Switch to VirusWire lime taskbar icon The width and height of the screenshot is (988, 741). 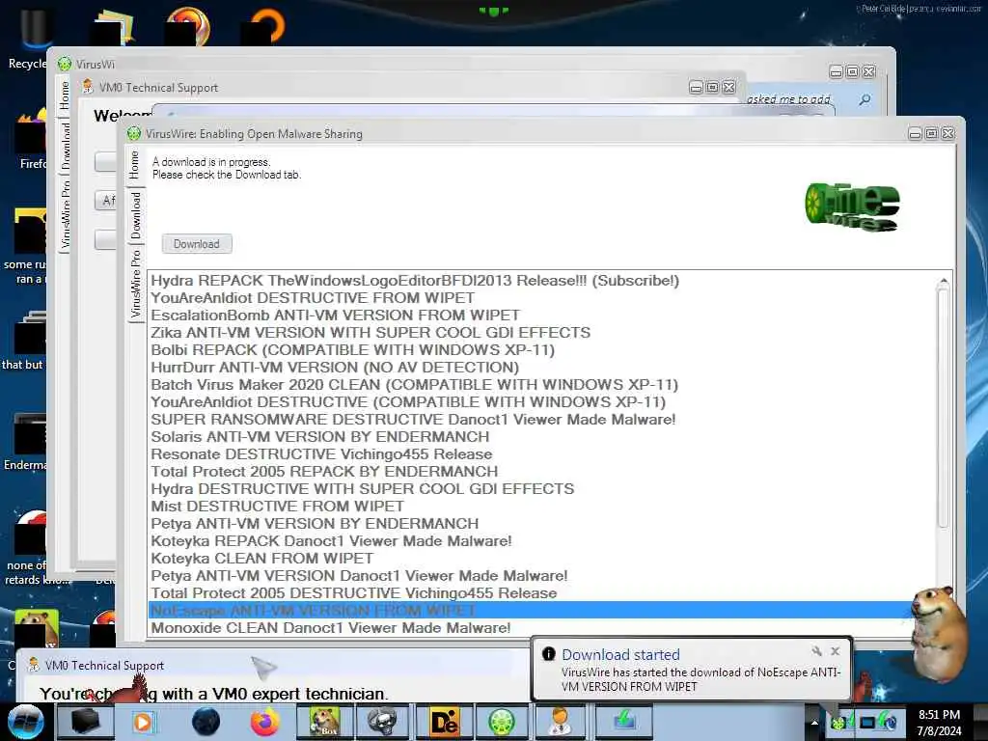502,722
